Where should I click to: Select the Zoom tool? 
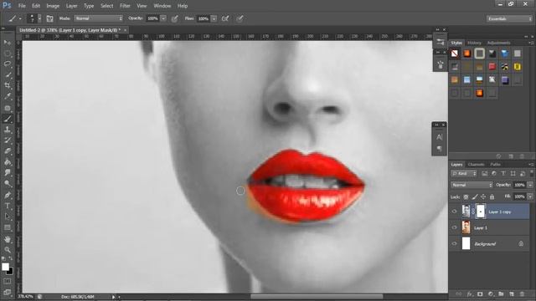click(8, 250)
